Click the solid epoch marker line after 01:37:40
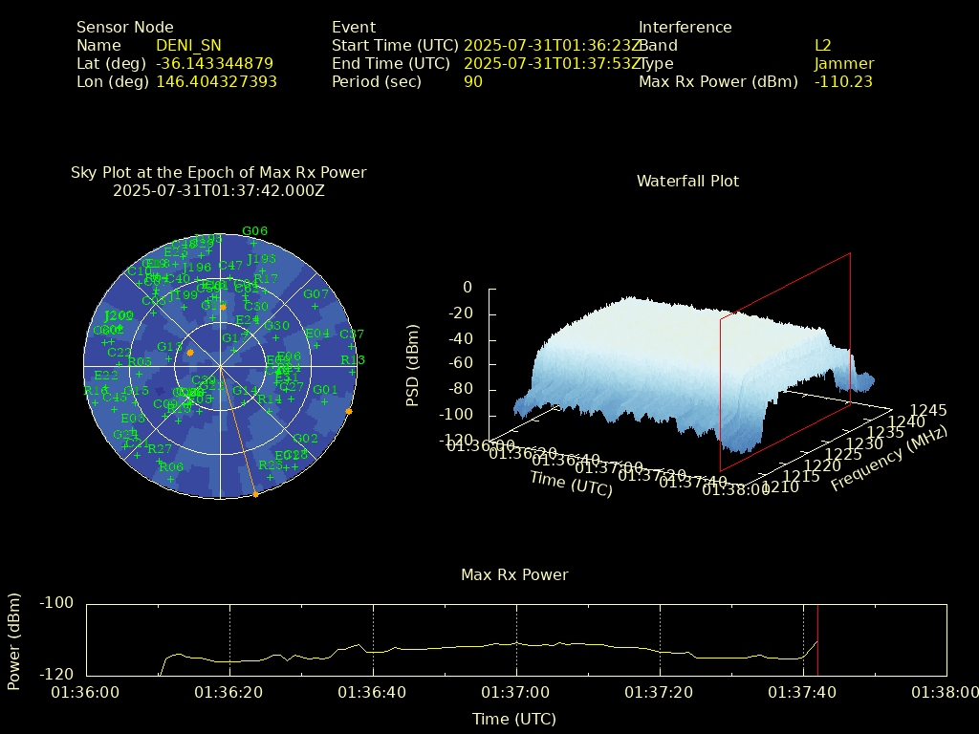The height and width of the screenshot is (734, 979). (x=817, y=640)
